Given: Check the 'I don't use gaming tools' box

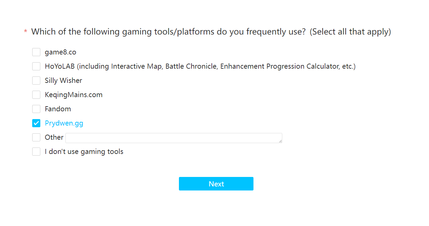Looking at the screenshot, I should click(x=36, y=152).
